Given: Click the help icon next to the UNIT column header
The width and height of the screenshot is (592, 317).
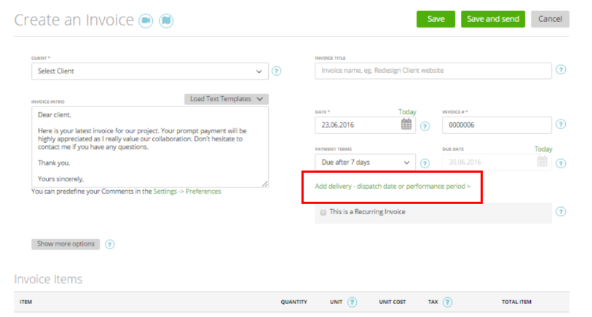Looking at the screenshot, I should tap(352, 302).
